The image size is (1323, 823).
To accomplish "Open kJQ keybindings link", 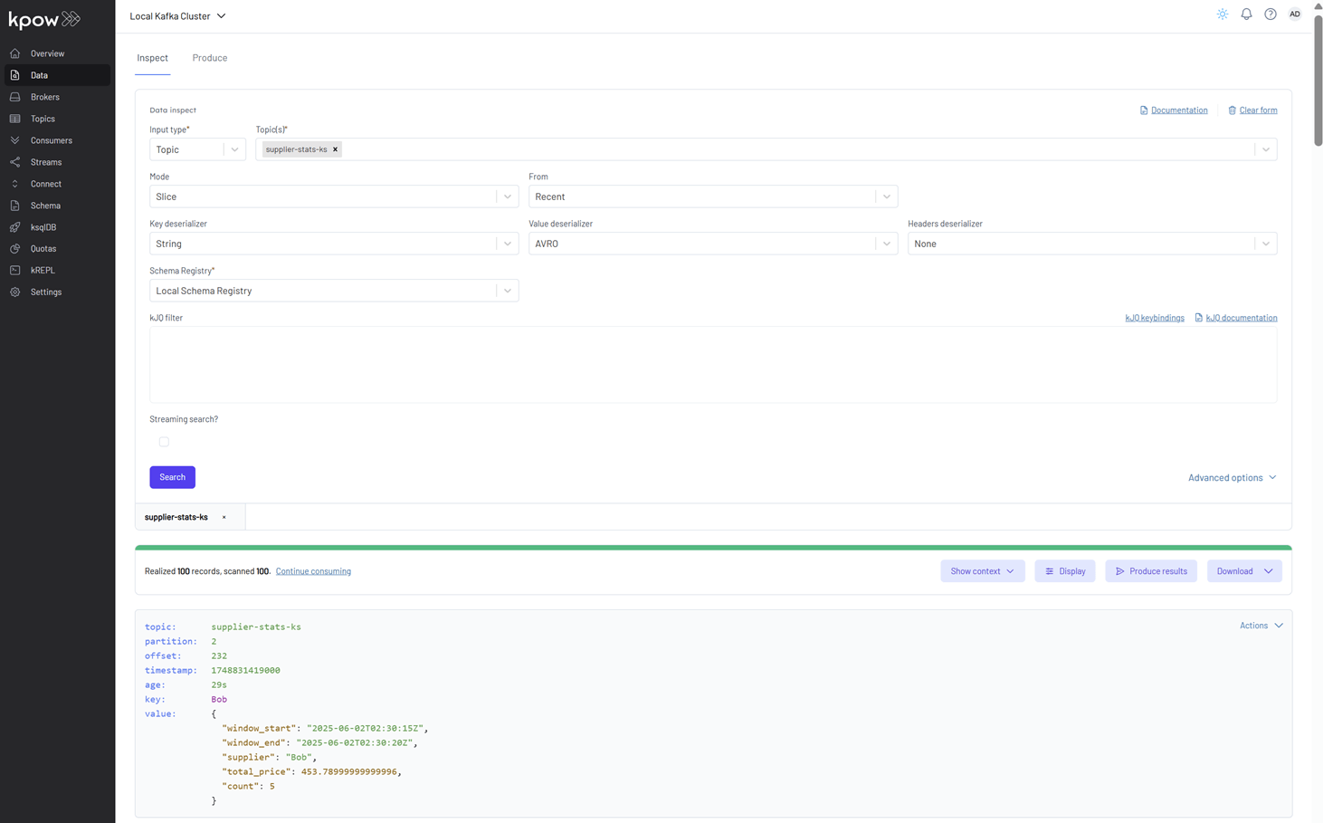I will [x=1155, y=318].
